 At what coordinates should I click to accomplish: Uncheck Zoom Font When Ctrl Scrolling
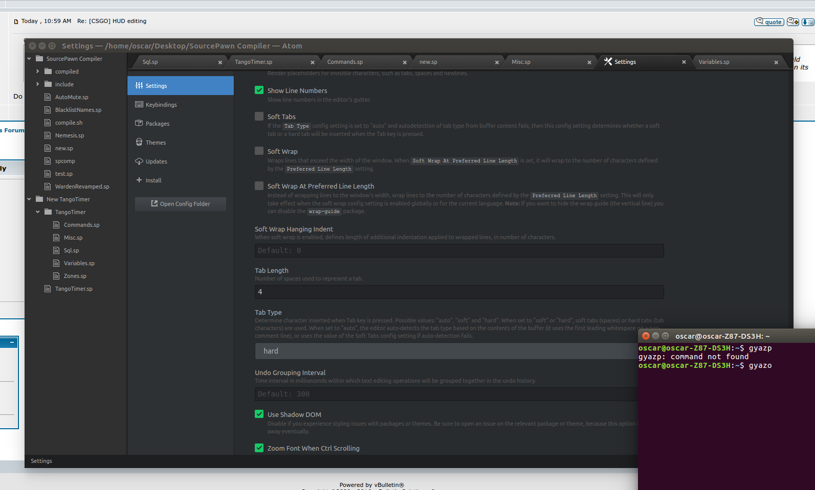pos(259,448)
